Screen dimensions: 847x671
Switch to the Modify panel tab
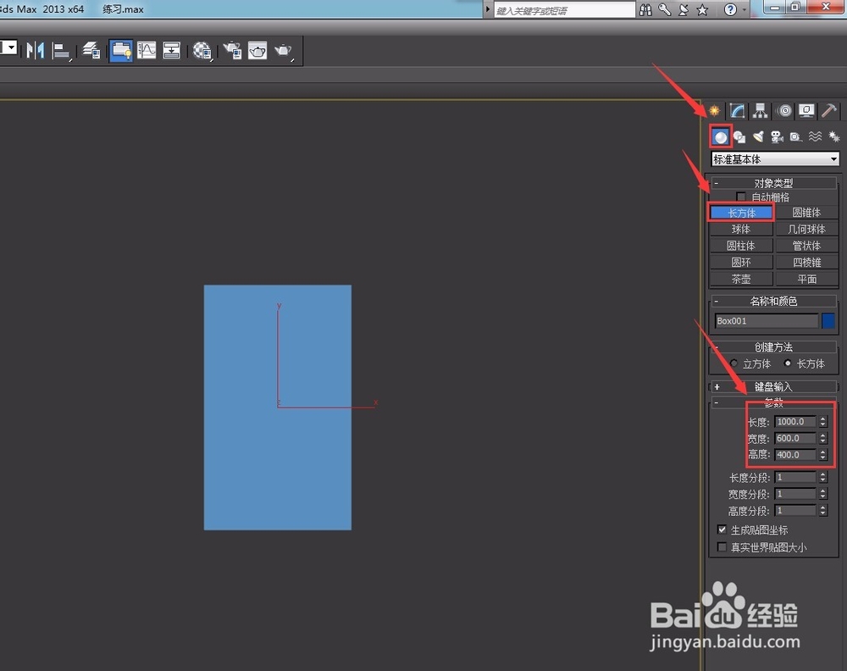[738, 111]
